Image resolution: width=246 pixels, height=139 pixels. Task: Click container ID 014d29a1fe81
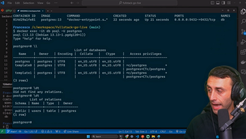pyautogui.click(x=24, y=20)
